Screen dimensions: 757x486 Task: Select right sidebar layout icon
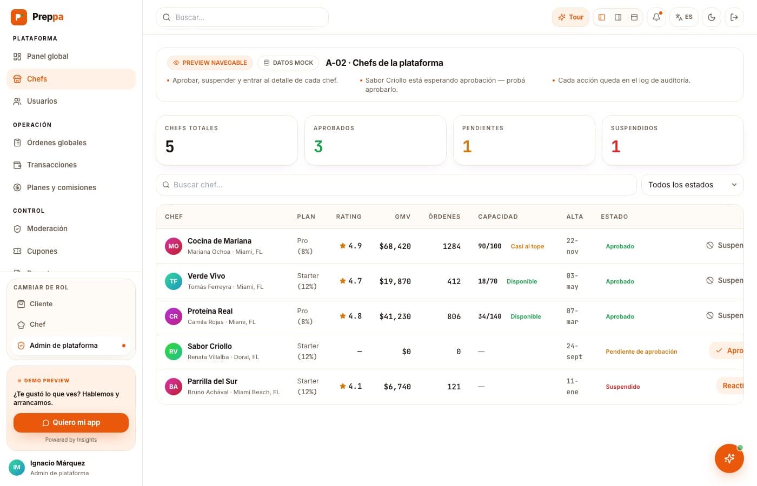pos(618,17)
